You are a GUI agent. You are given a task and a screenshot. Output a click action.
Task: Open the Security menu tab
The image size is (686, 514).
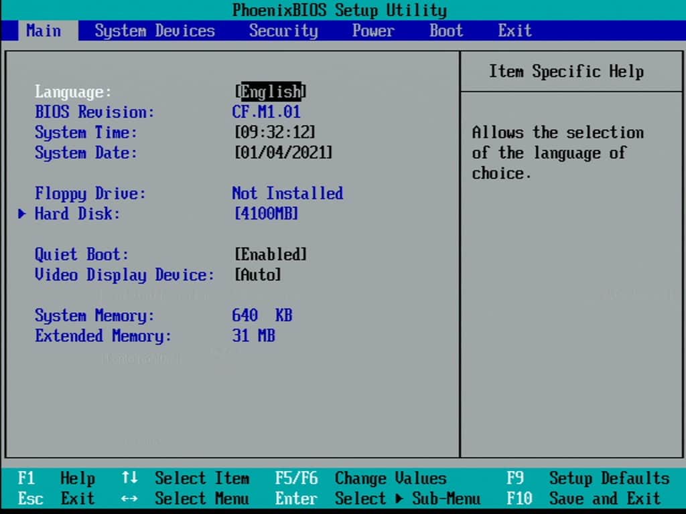pos(283,31)
